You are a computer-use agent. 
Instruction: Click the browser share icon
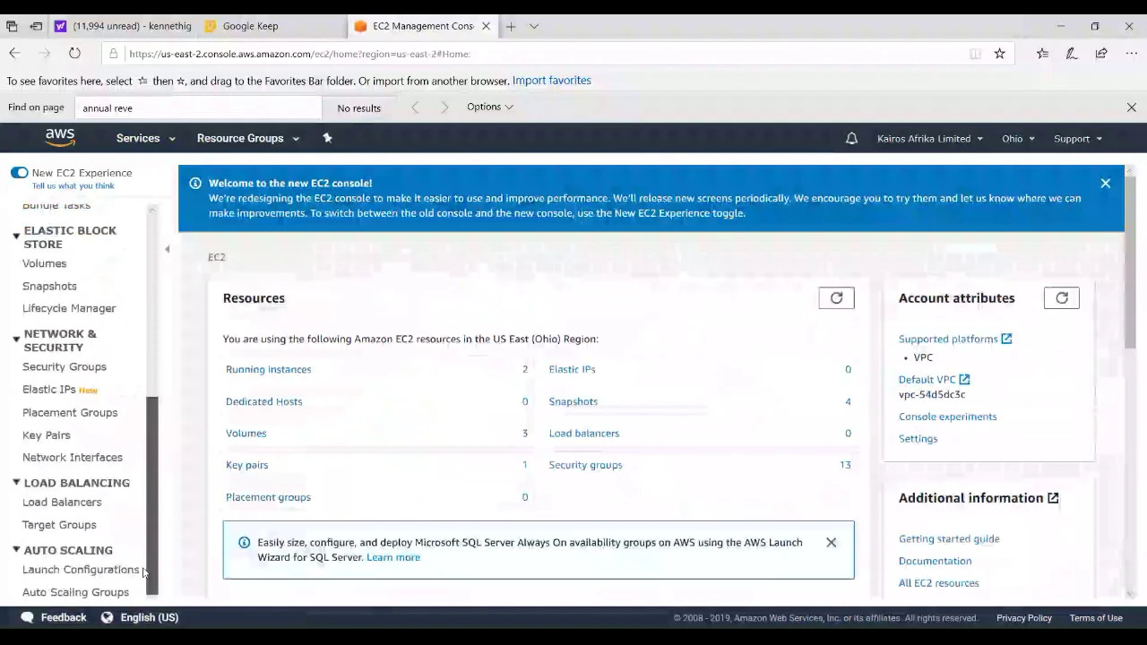1101,54
